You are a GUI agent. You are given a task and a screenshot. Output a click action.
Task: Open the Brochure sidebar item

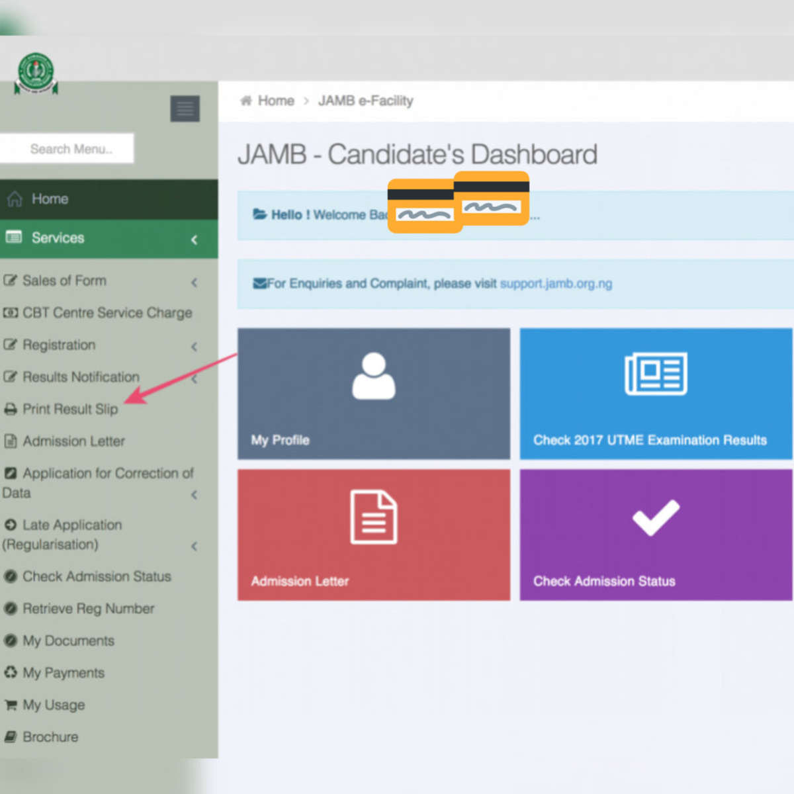[50, 737]
